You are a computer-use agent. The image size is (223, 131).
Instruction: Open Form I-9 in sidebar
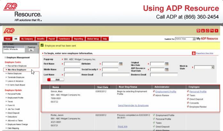[11, 105]
